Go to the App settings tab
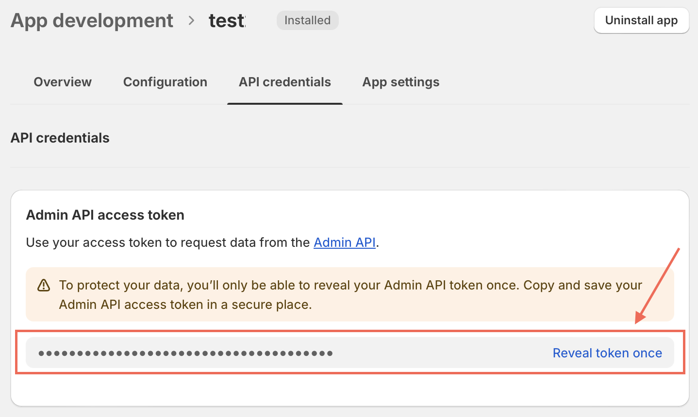 tap(400, 82)
